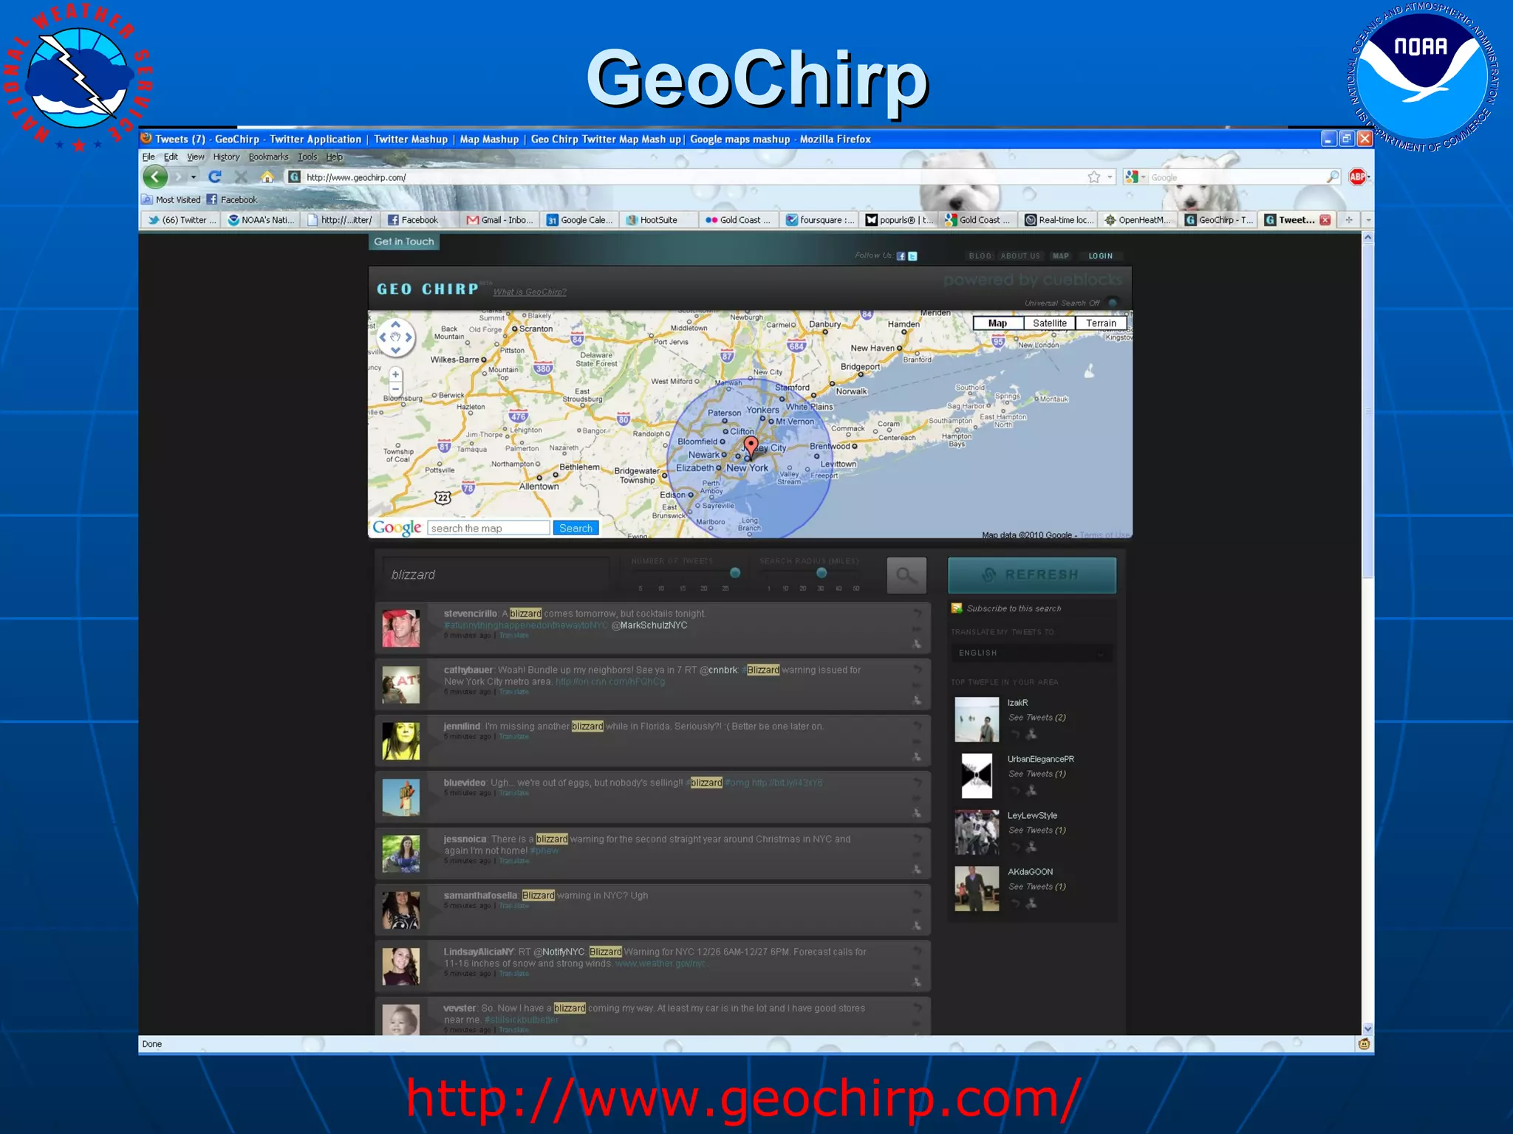Reply to stevencirillo's tweet via arrow icon
The image size is (1513, 1134).
click(917, 613)
